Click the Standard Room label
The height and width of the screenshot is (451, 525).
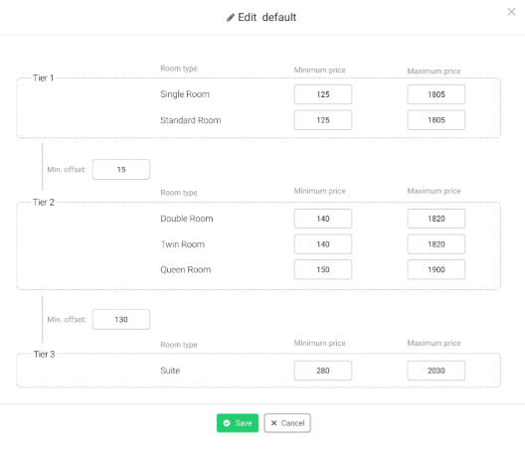click(191, 120)
